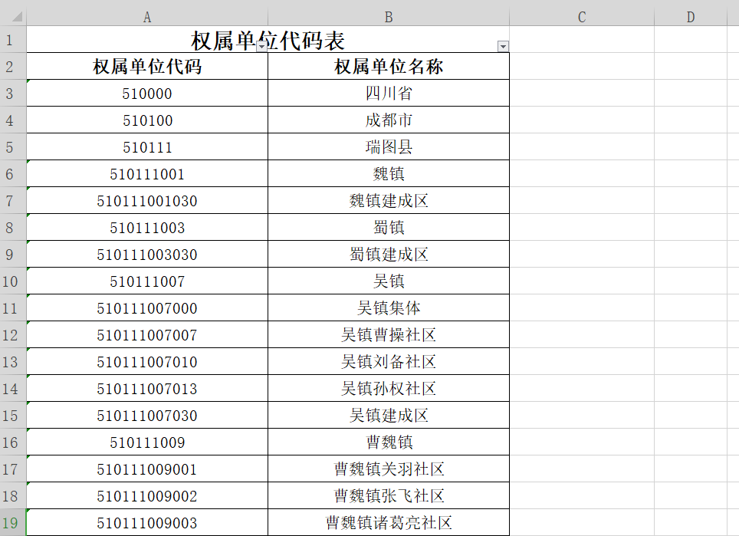Open filter dropdown at column B's right edge
Viewport: 739px width, 536px height.
click(x=503, y=47)
